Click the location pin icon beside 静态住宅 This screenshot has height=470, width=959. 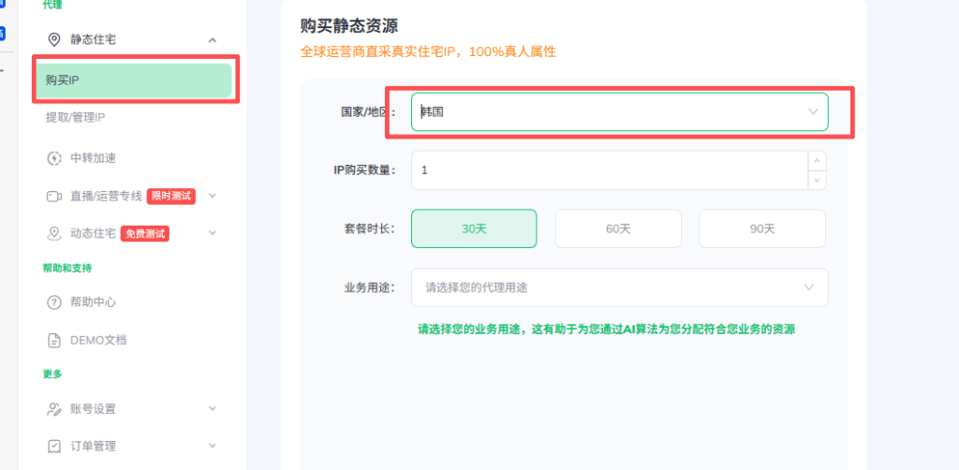click(54, 39)
